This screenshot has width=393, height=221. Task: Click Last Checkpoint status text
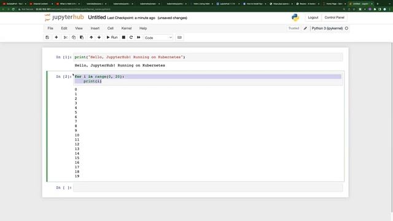131,18
